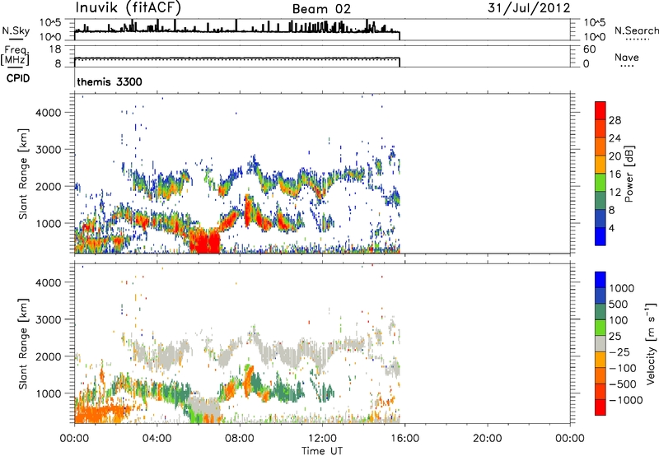Click the "500" label on the velocity color bar
This screenshot has height=456, width=659.
(x=618, y=304)
